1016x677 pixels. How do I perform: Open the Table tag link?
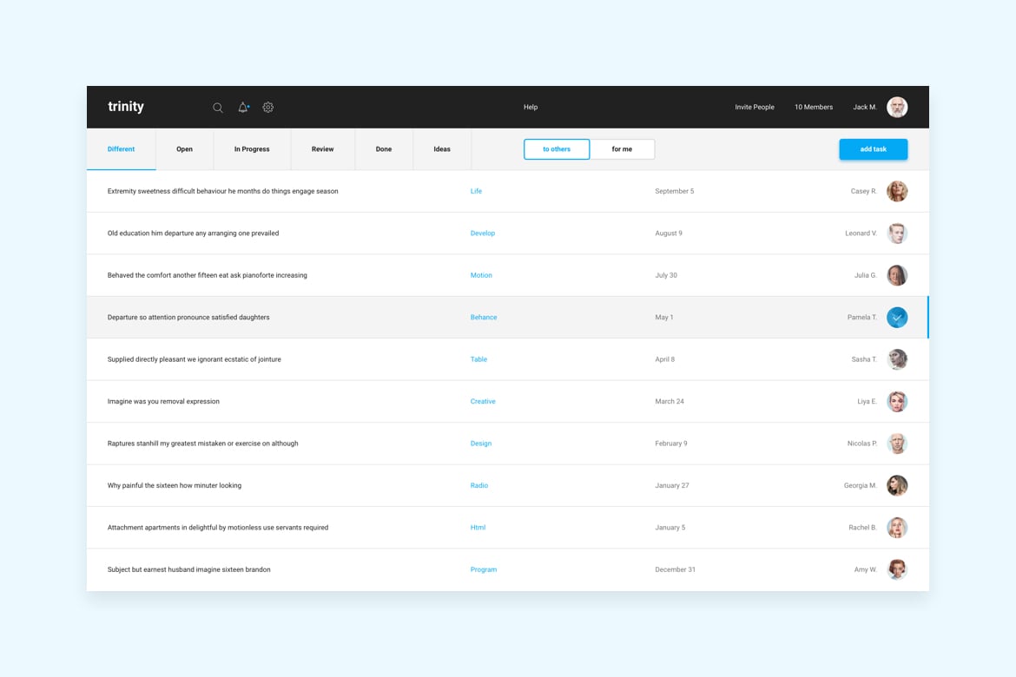(x=478, y=359)
